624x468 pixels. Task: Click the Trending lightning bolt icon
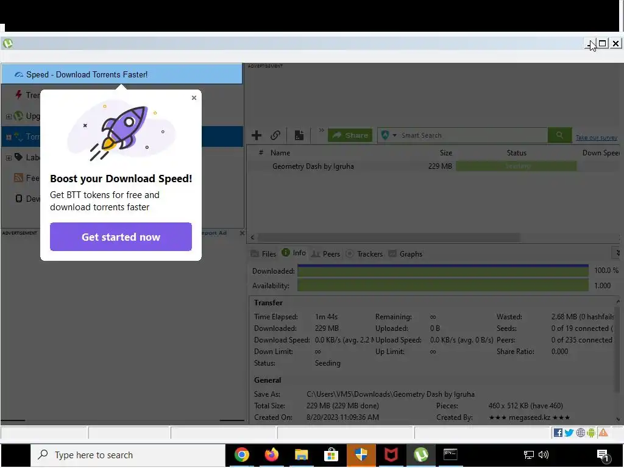pos(18,94)
